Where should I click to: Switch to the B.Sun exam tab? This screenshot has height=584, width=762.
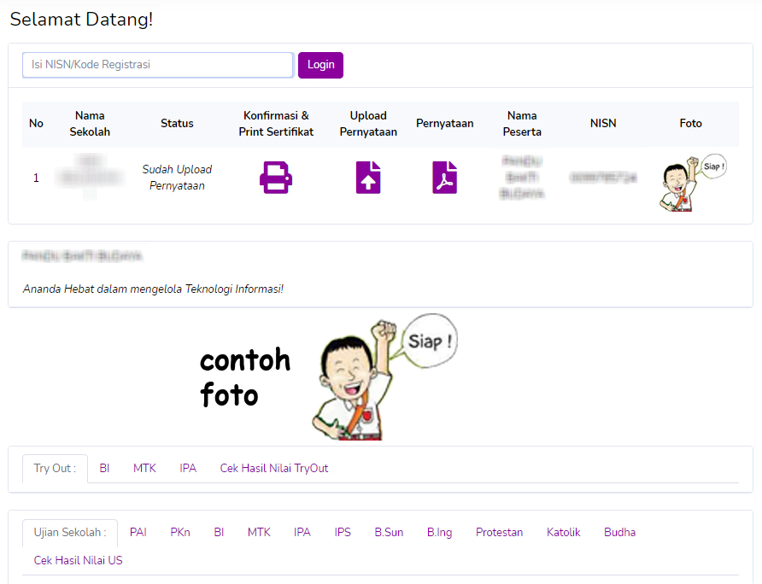pos(389,533)
